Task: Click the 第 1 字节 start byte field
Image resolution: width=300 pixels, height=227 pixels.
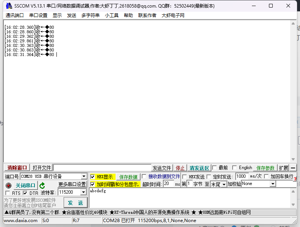Action: tap(189, 184)
